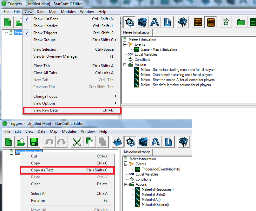Click the Undo arrow icon in the lower window

49,142
